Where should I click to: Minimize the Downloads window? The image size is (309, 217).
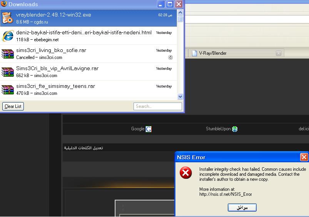click(x=160, y=4)
